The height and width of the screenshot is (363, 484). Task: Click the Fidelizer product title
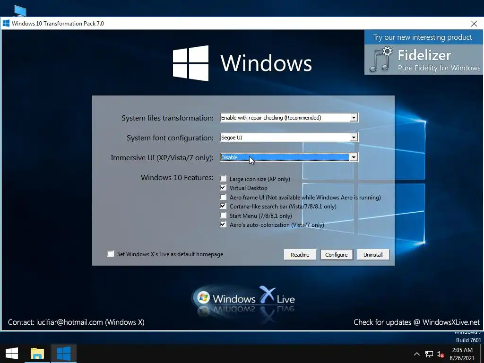click(x=424, y=55)
